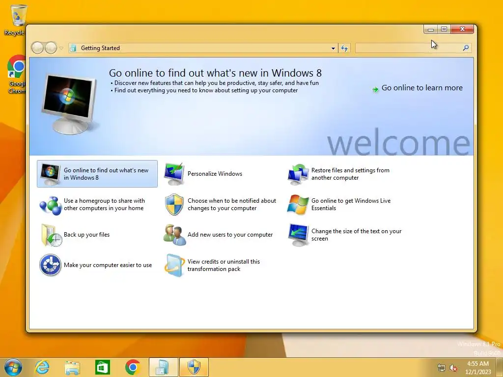The image size is (503, 377).
Task: Select 'Use a homegroup to share' label
Action: pos(104,204)
